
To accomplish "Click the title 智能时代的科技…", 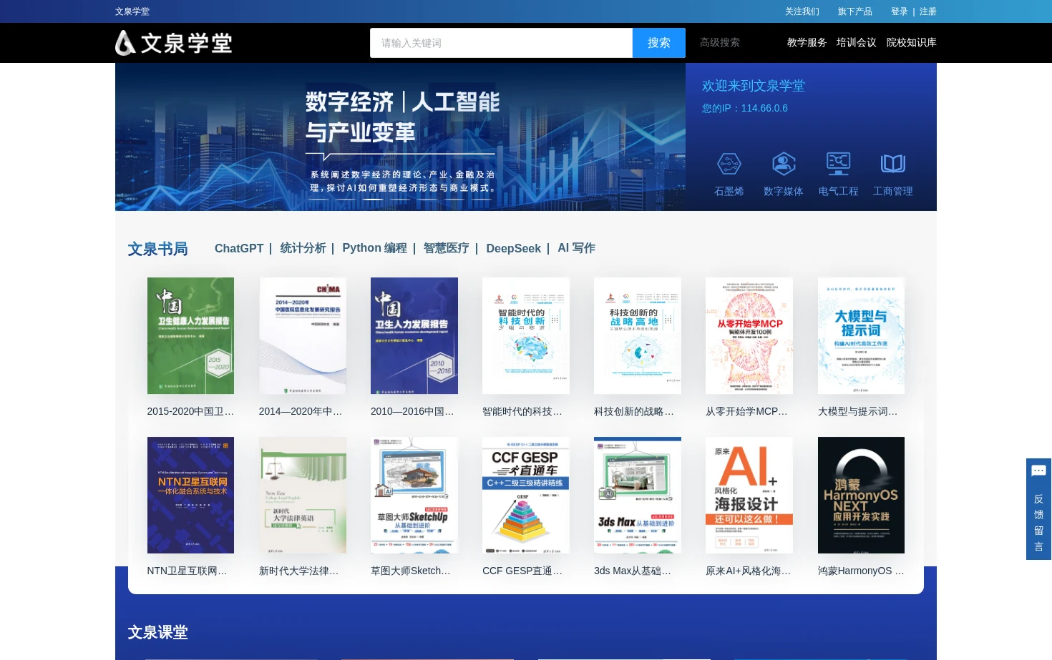I will pos(522,411).
